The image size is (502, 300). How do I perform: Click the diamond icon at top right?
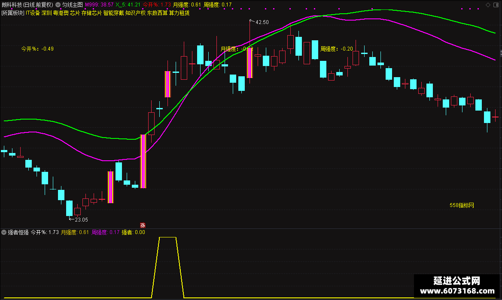(x=488, y=5)
